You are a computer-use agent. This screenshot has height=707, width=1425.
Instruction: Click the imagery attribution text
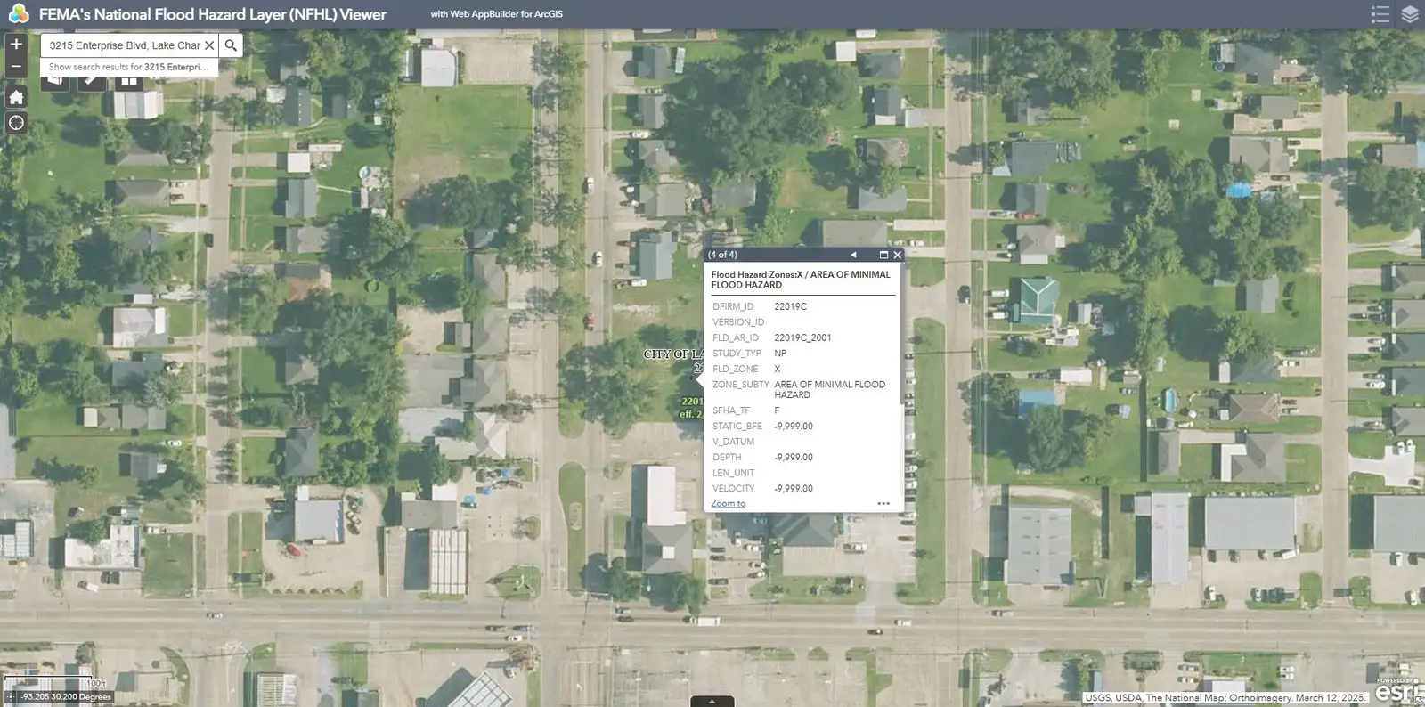pos(1225,698)
